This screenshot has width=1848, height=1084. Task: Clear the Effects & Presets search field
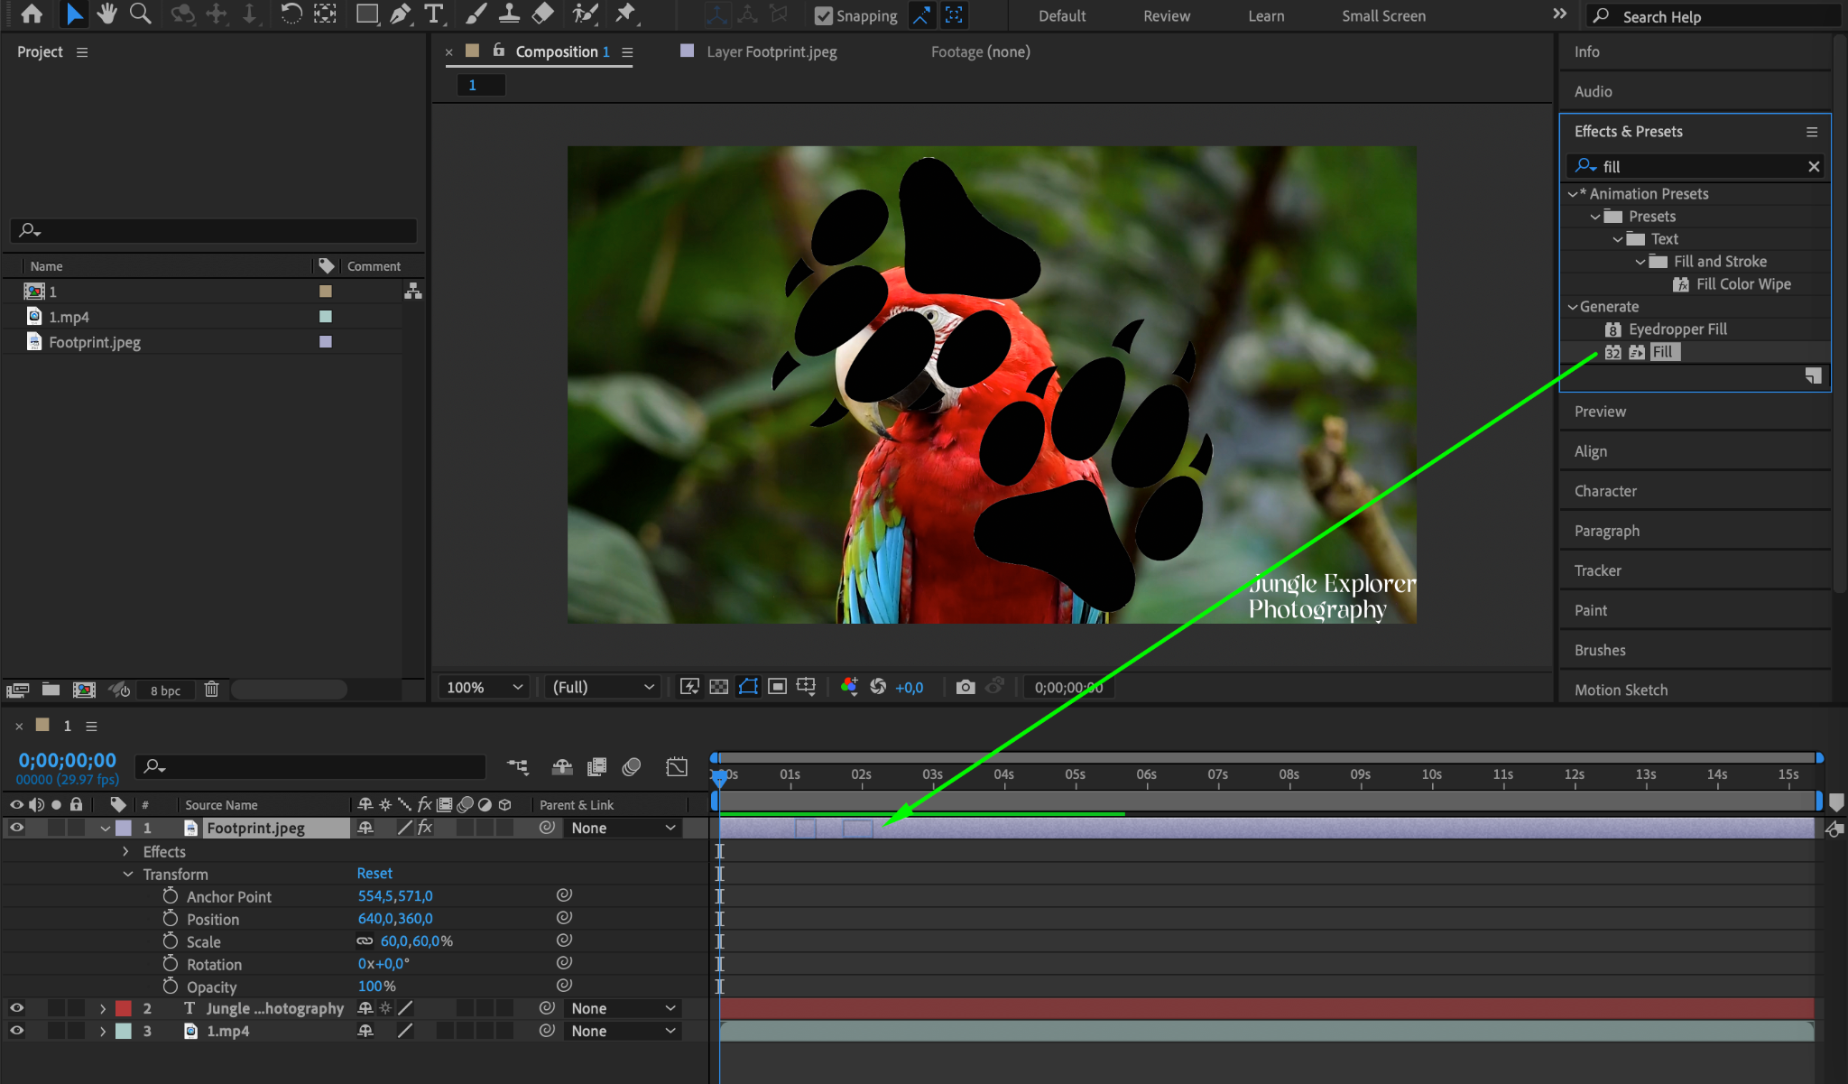pos(1814,167)
